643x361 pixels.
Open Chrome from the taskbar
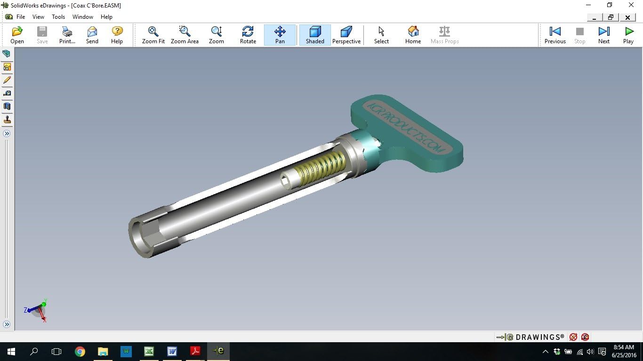click(80, 351)
